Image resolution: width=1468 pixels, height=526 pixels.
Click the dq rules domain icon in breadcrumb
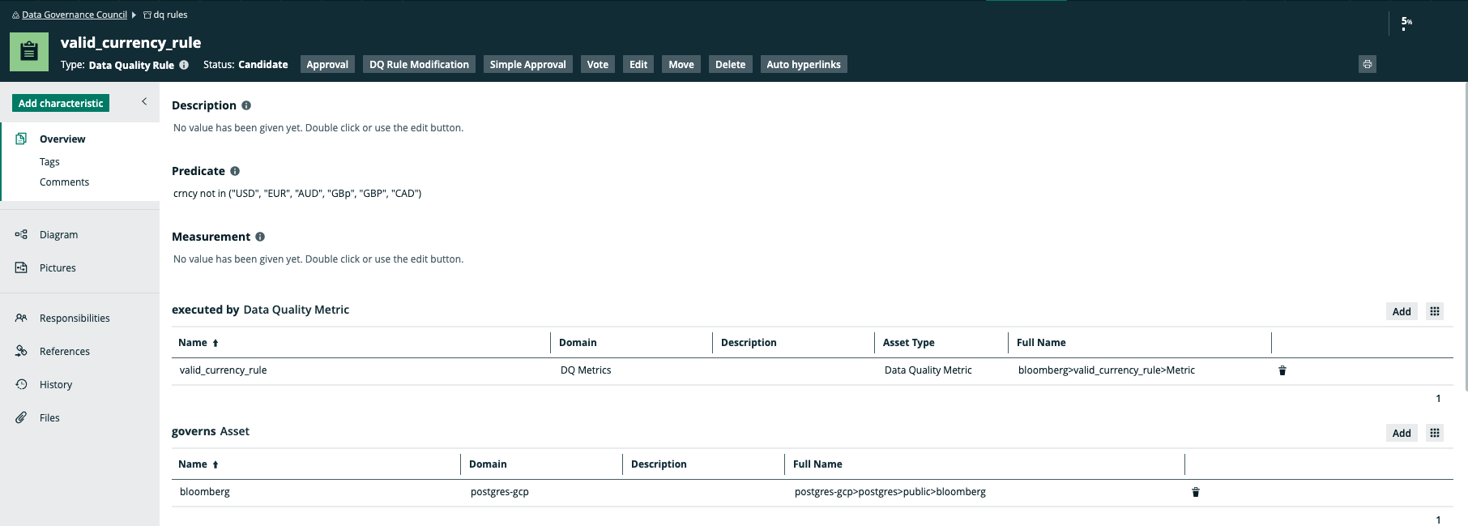point(147,15)
